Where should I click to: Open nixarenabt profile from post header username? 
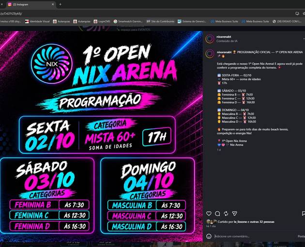pos(224,37)
